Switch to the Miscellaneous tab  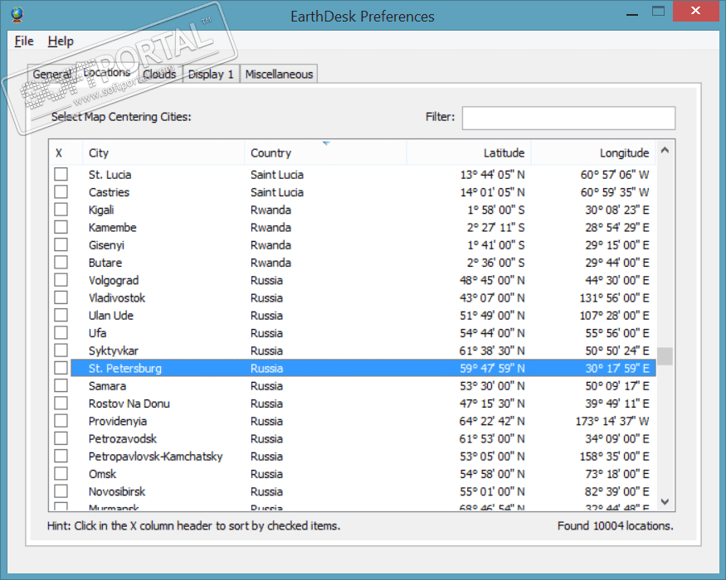point(279,74)
